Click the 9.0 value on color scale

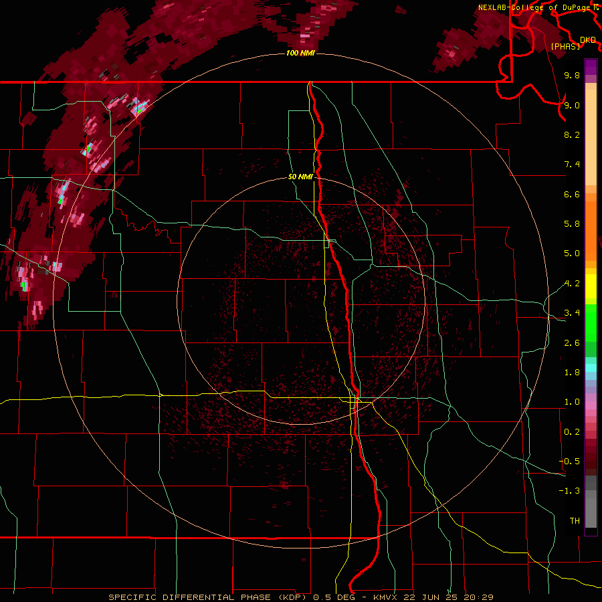click(572, 105)
